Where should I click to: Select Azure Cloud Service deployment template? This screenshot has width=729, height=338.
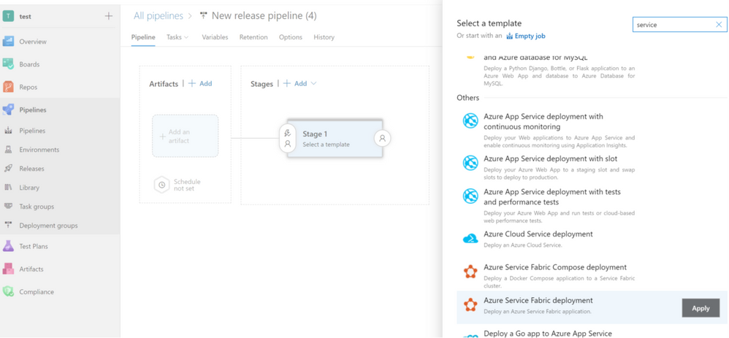pos(538,234)
